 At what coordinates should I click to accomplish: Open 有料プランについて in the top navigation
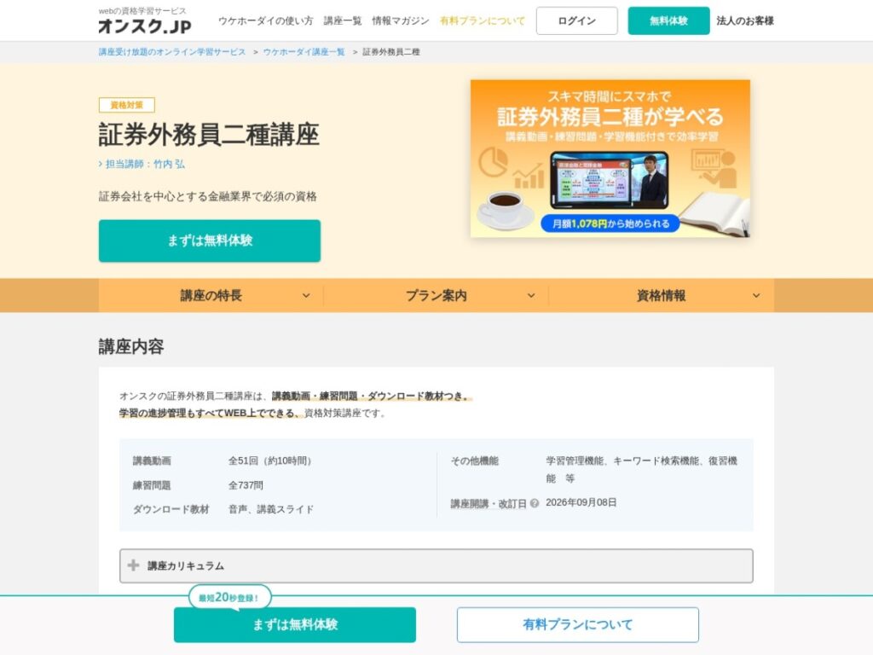(x=483, y=20)
